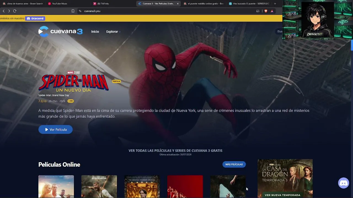Image resolution: width=353 pixels, height=198 pixels.
Task: Click the page vertical scrollbar thumb
Action: (352, 45)
